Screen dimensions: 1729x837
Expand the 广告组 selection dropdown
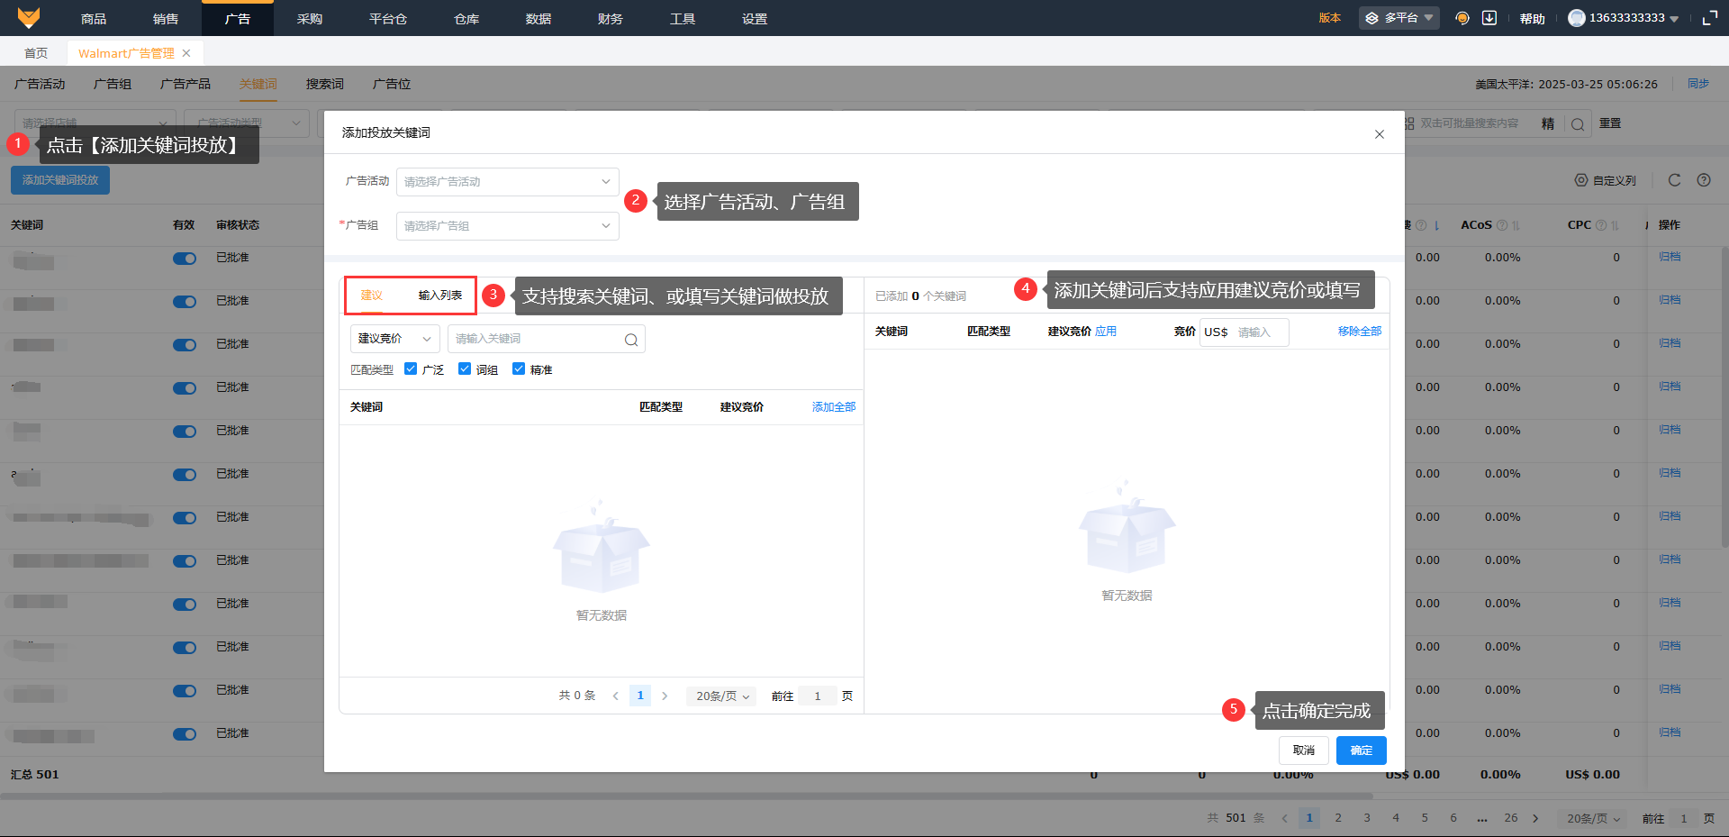click(507, 226)
